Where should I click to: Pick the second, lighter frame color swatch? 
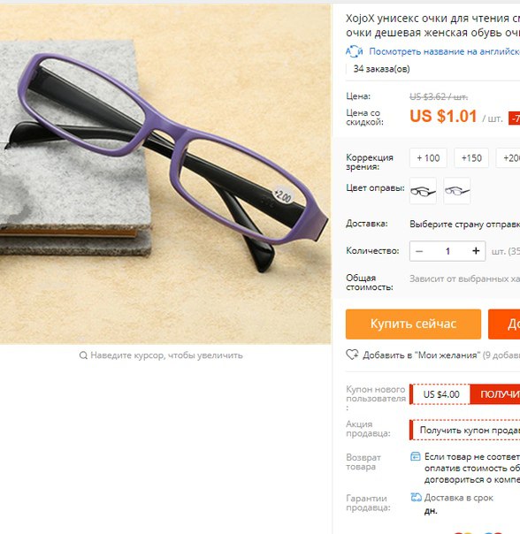(457, 191)
